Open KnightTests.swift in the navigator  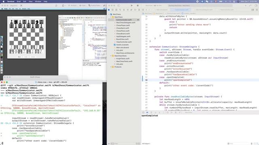pos(123,58)
